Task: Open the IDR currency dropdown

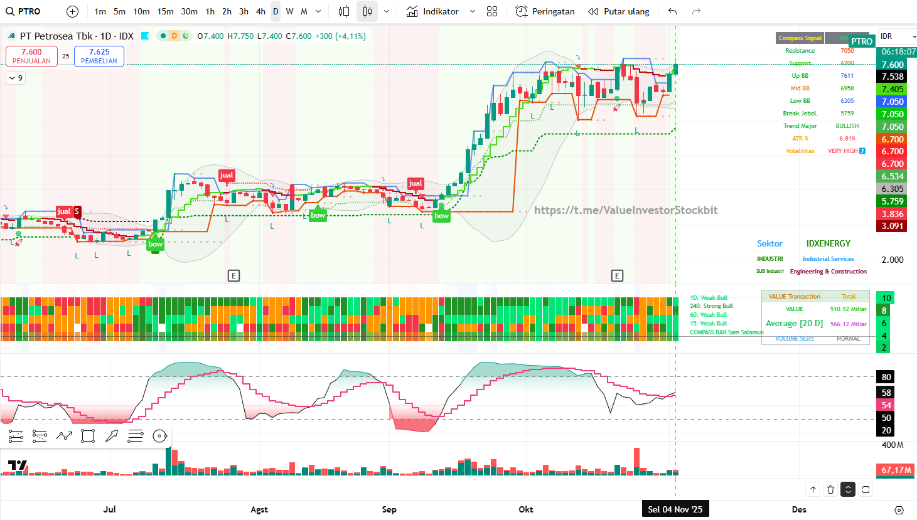Action: pos(897,36)
